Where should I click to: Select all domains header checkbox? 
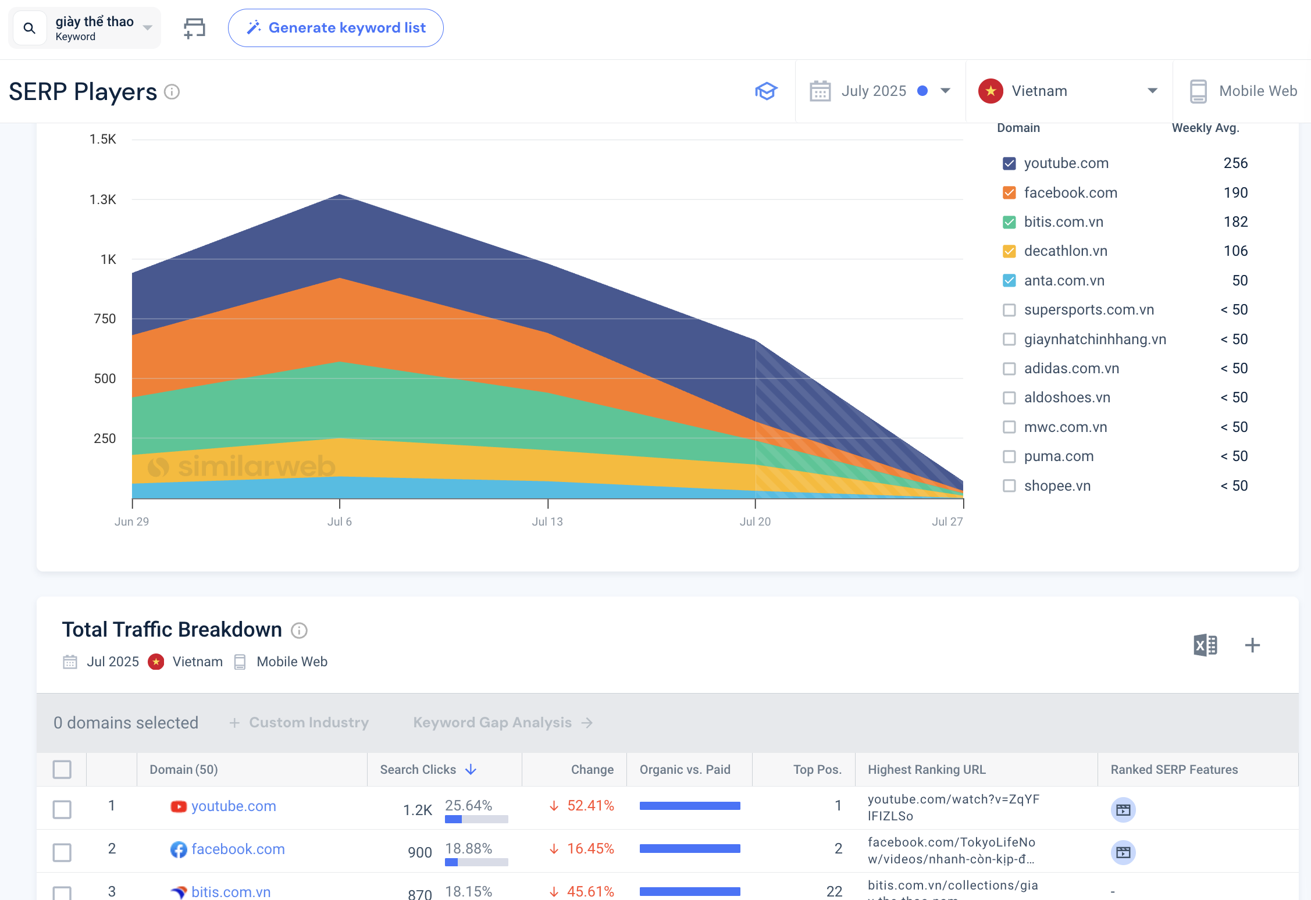click(x=62, y=770)
